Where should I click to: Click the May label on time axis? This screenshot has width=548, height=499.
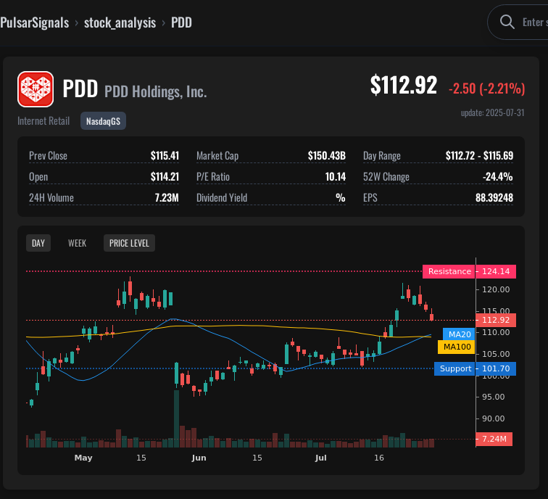83,458
